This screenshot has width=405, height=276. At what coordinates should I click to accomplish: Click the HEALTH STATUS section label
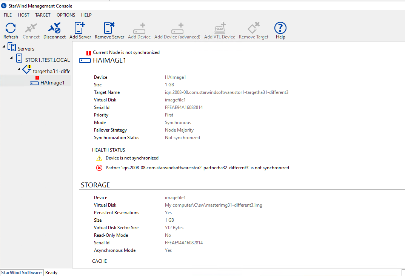108,150
